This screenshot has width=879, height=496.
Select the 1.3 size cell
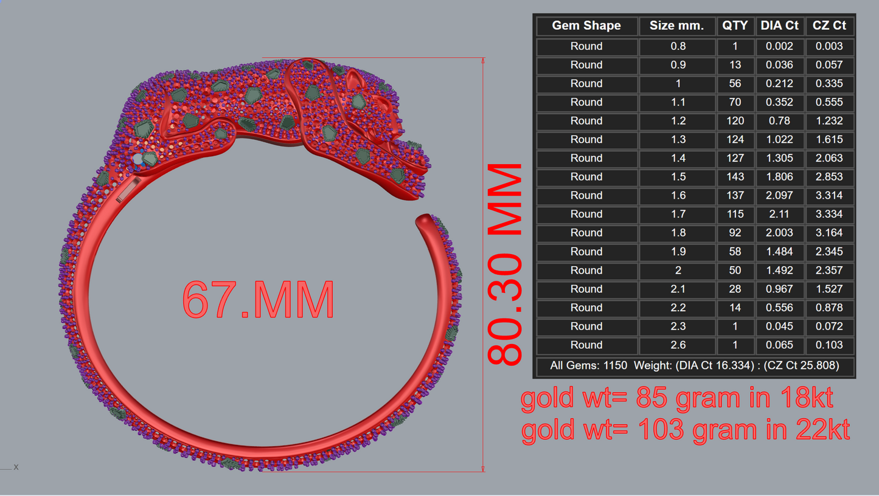(x=677, y=140)
